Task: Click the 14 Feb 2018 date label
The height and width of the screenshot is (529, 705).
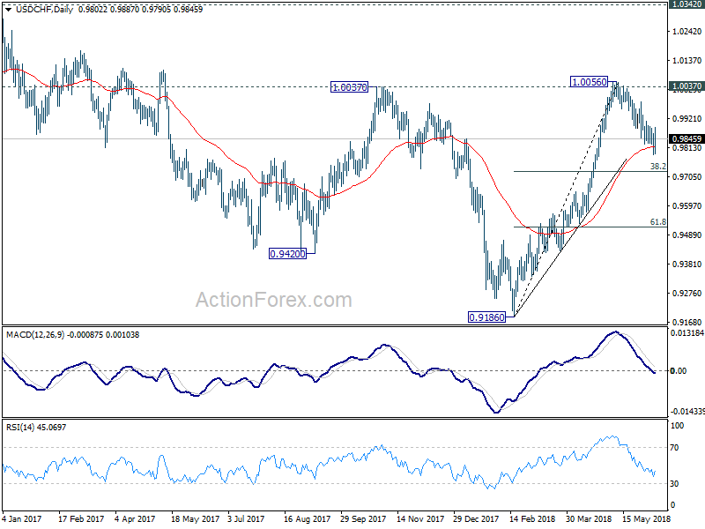Action: pyautogui.click(x=532, y=518)
